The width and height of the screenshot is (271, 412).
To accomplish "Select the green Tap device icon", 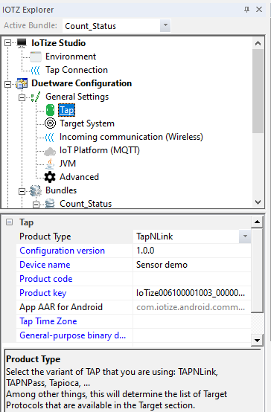I will tap(50, 110).
